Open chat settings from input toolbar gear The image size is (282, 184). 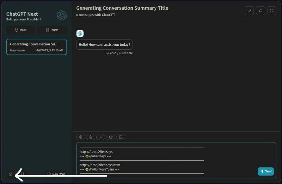tap(81, 137)
